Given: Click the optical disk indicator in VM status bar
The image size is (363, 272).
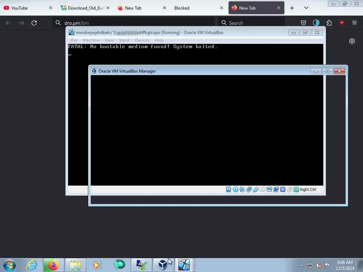Looking at the screenshot, I should tap(235, 189).
